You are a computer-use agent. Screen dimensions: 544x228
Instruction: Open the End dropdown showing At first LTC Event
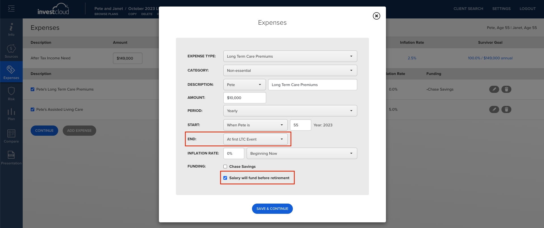point(255,139)
